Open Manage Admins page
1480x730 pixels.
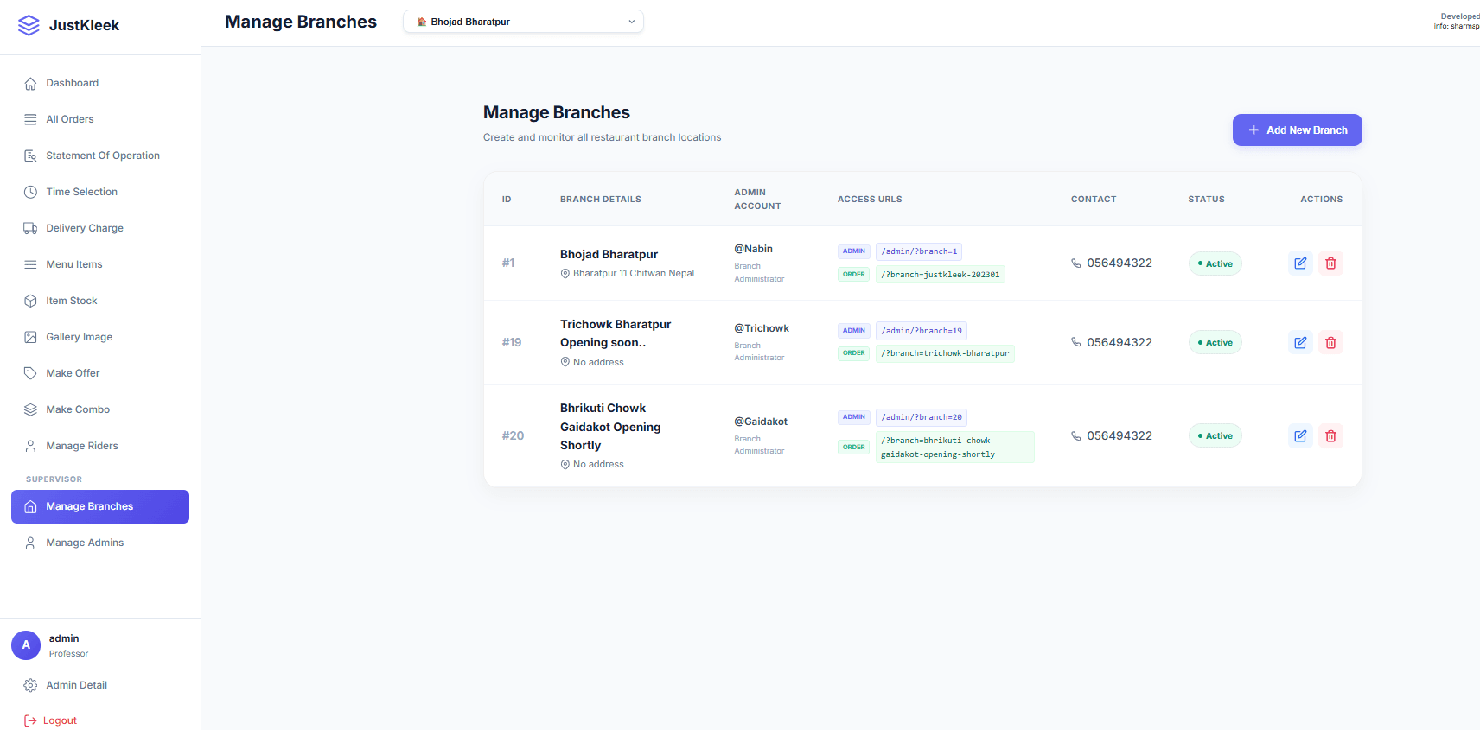click(100, 543)
